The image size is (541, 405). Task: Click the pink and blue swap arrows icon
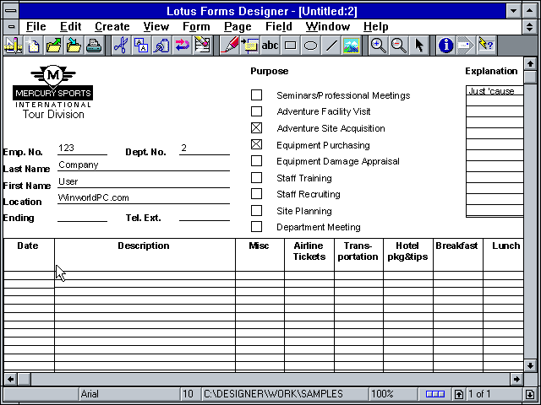pos(182,46)
